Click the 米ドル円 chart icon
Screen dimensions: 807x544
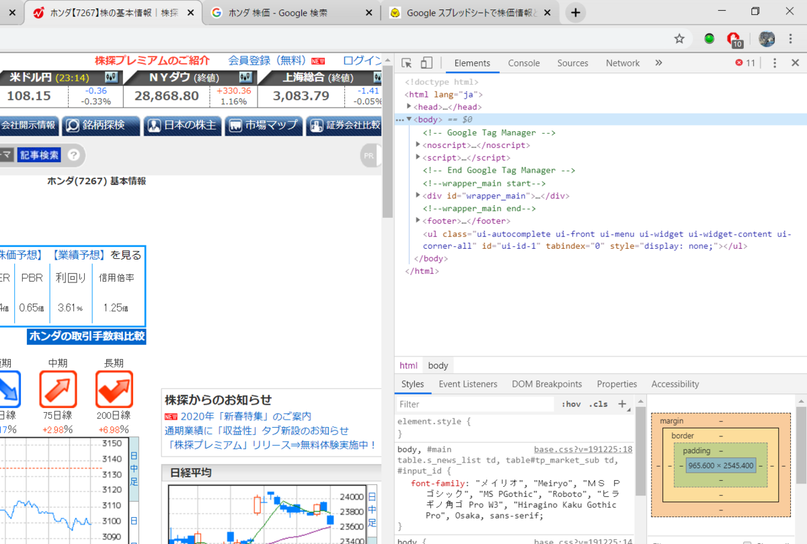coord(111,77)
